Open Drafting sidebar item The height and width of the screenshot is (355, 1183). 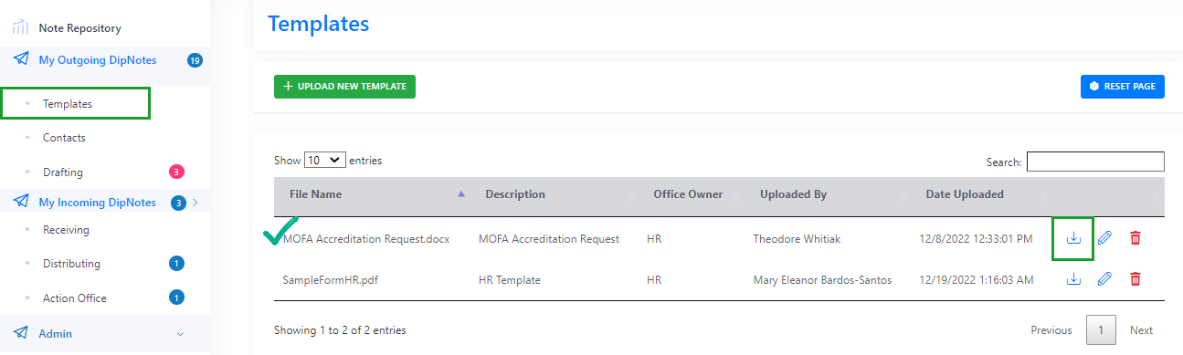coord(63,172)
